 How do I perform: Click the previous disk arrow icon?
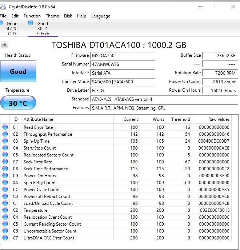tap(4, 45)
